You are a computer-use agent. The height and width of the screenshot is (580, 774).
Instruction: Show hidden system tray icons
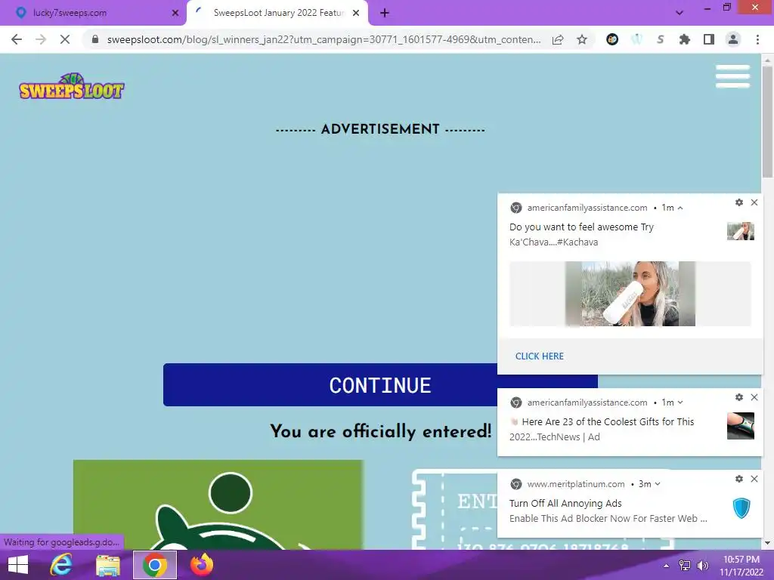[666, 566]
